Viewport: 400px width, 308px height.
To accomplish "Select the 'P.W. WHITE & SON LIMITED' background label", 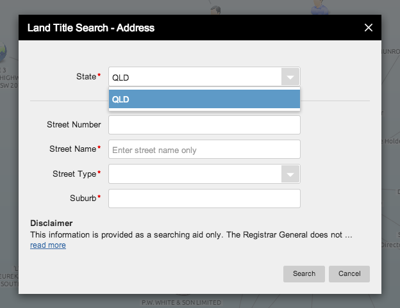I will 181,303.
